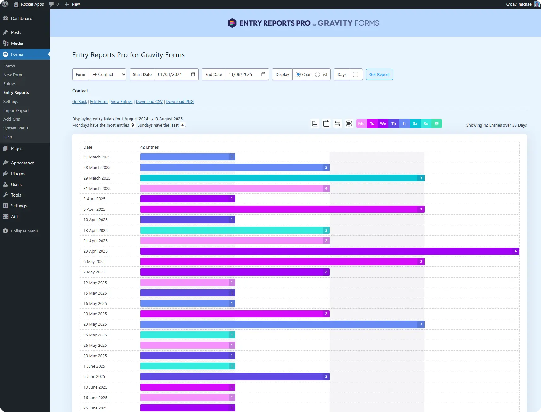This screenshot has height=412, width=541.
Task: Click 'Showing 42 Entries over 33 Days' text
Action: coord(497,125)
